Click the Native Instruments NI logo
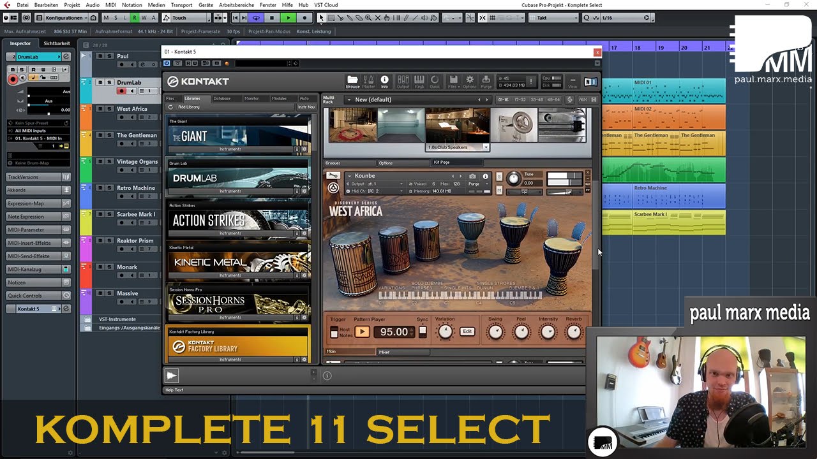 (x=590, y=82)
